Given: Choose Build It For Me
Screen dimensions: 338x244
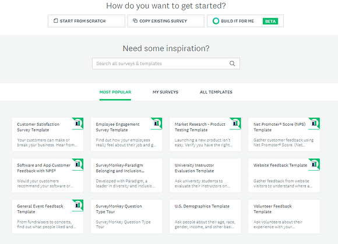Looking at the screenshot, I should click(245, 21).
